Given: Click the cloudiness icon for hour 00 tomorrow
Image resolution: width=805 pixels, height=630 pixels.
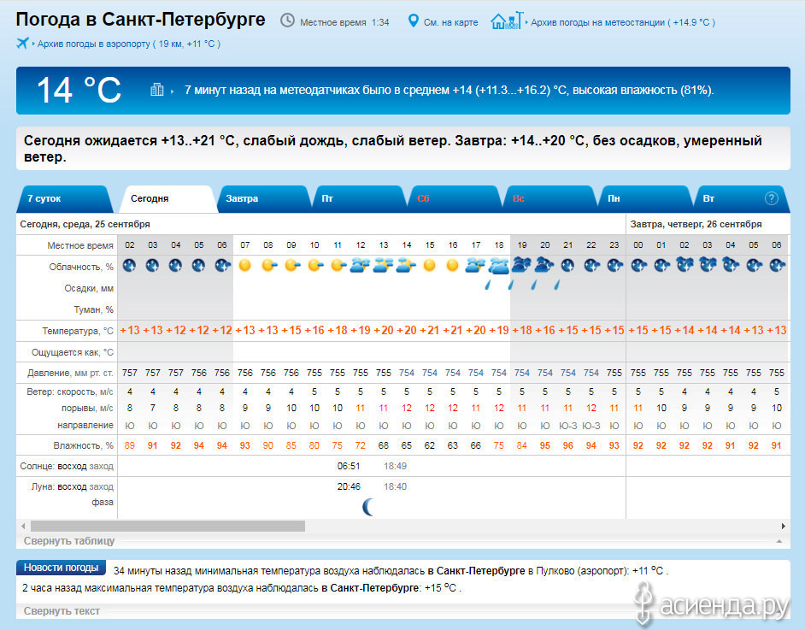Looking at the screenshot, I should point(638,266).
